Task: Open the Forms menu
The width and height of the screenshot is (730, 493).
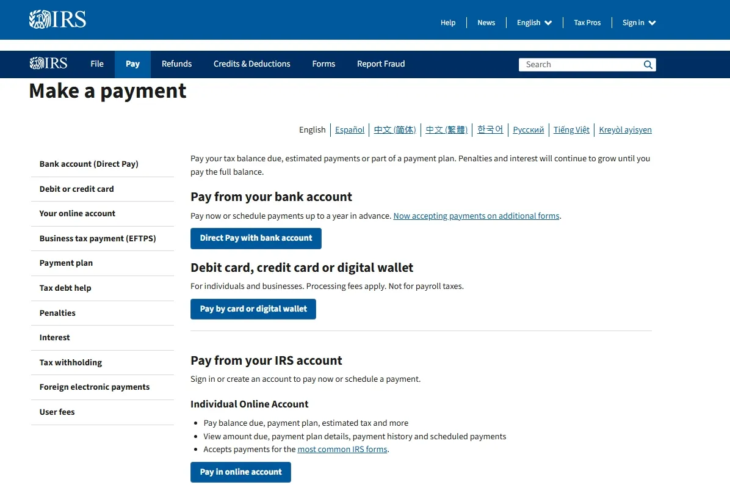Action: pos(323,64)
